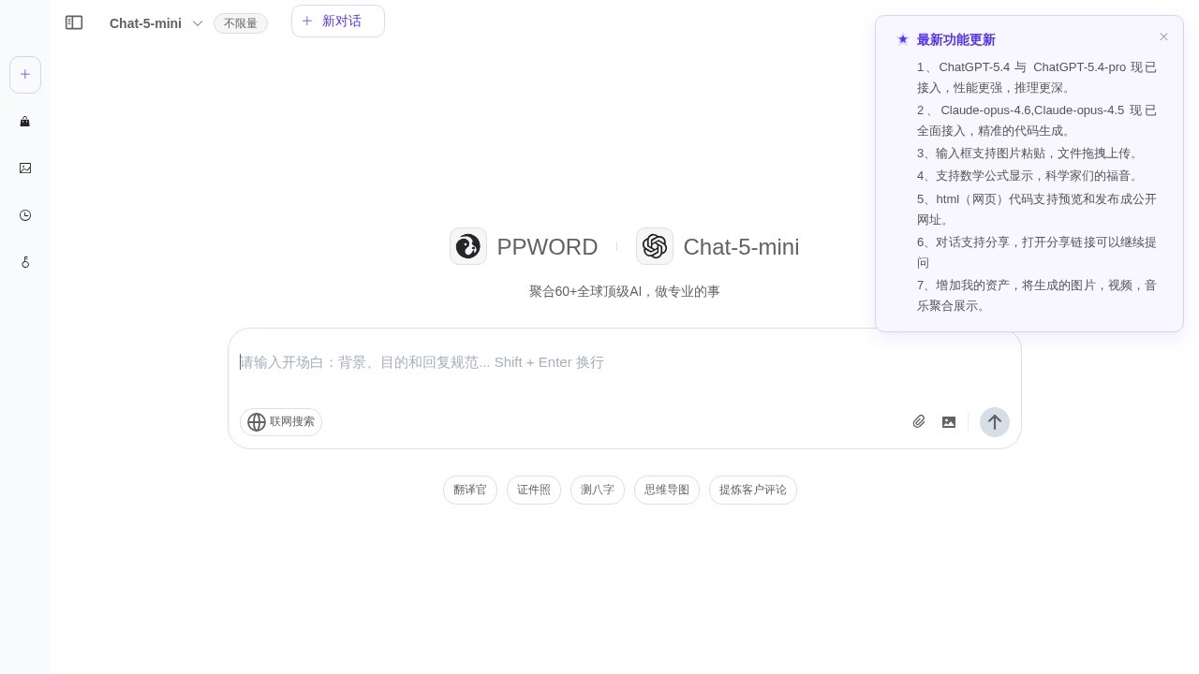Select the 翻译官 preset
Screen dimensions: 1199x674
(470, 490)
